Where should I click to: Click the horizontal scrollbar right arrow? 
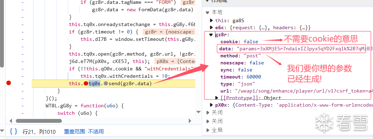(190, 121)
